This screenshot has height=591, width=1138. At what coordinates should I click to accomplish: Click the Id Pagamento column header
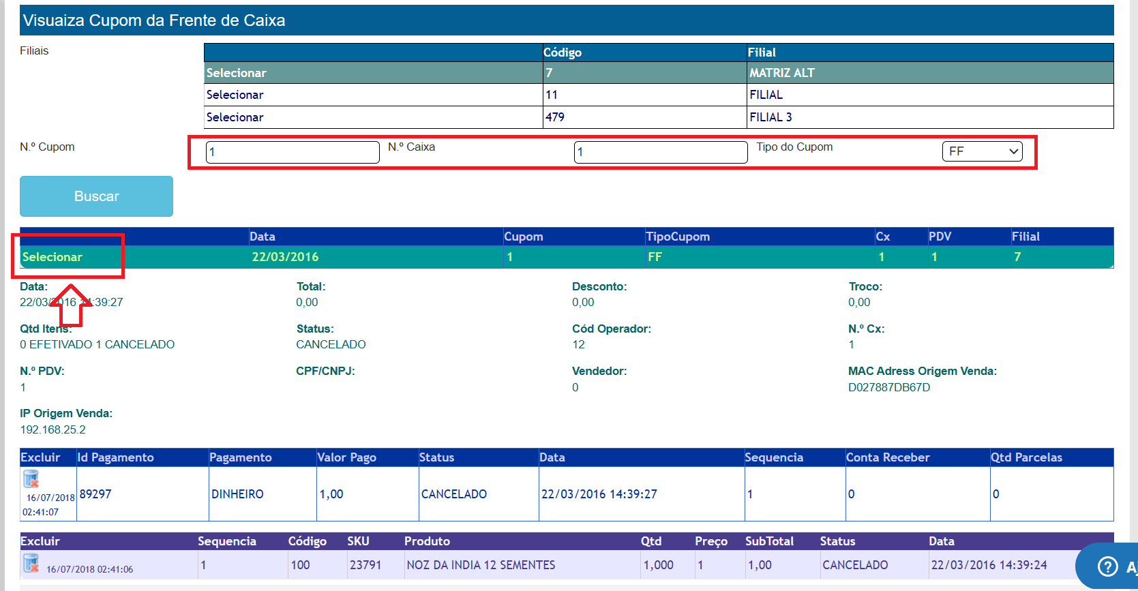(x=116, y=457)
